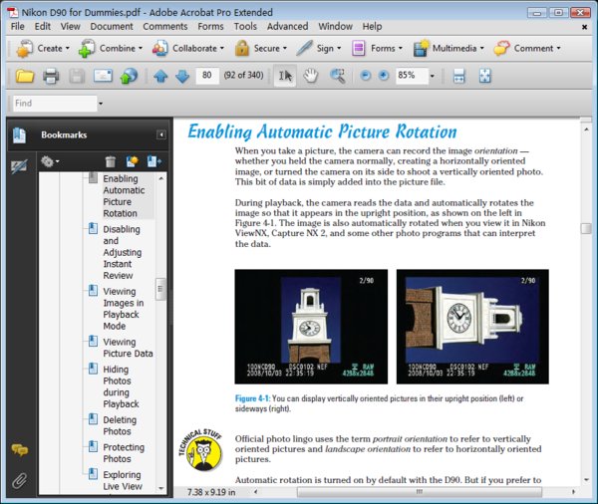Click the Save floppy disk icon
598x504 pixels.
(x=77, y=77)
